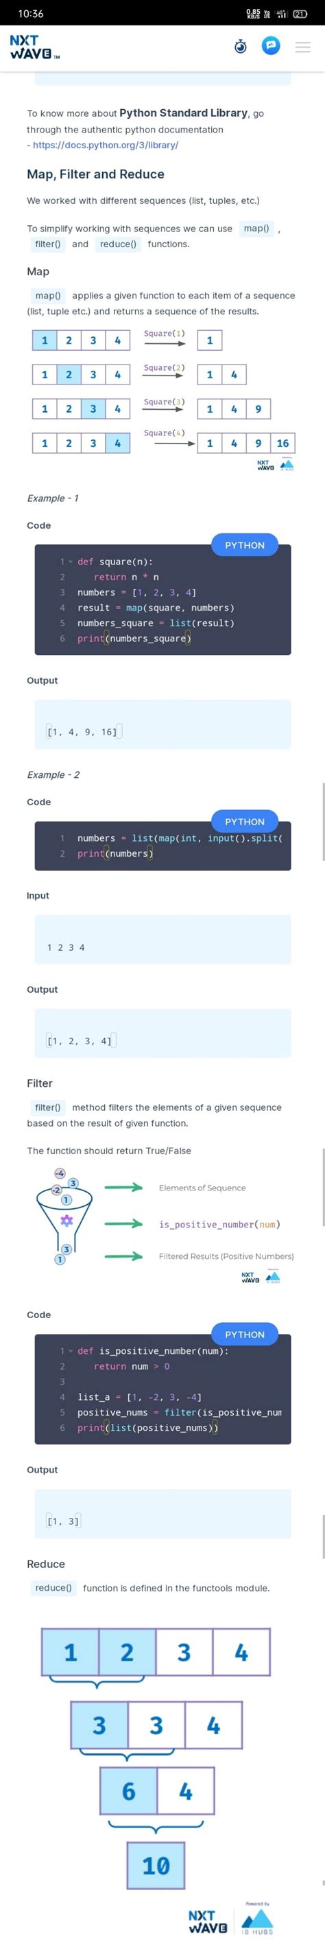
Task: Tap the NXT Wave iB Hubs logo at bottom
Action: [x=231, y=1919]
